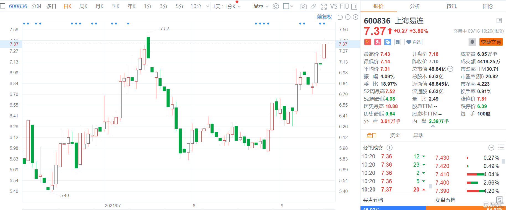Switch to 3分 interval
Image resolution: width=506 pixels, height=210 pixels.
(x=164, y=6)
